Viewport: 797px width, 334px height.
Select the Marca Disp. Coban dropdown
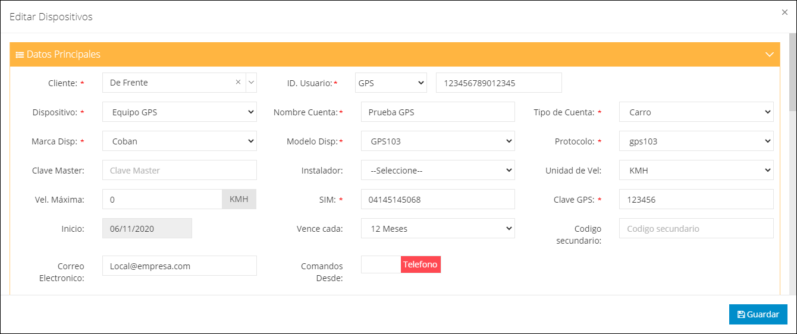point(180,141)
